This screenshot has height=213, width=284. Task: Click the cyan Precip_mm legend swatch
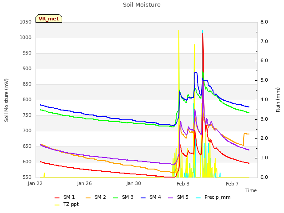pos(198,198)
